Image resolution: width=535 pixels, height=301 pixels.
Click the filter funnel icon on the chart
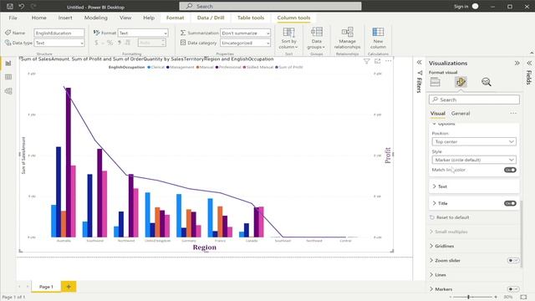tap(366, 61)
